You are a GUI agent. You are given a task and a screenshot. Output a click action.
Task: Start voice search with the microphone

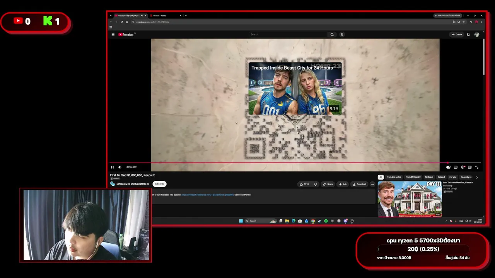tap(342, 34)
